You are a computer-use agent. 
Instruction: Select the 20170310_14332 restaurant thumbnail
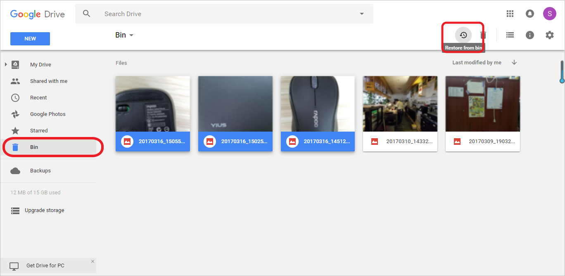click(400, 104)
